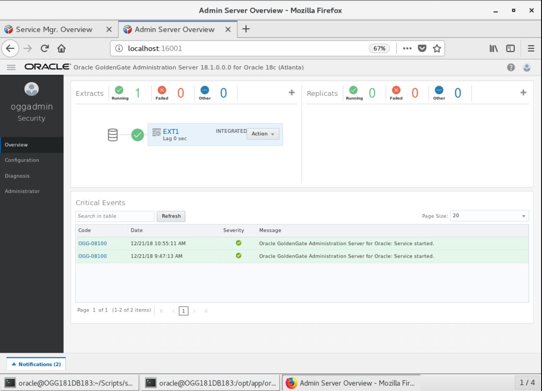Click severity check icon for 10:55:11 AM event
The image size is (542, 391).
[x=238, y=243]
